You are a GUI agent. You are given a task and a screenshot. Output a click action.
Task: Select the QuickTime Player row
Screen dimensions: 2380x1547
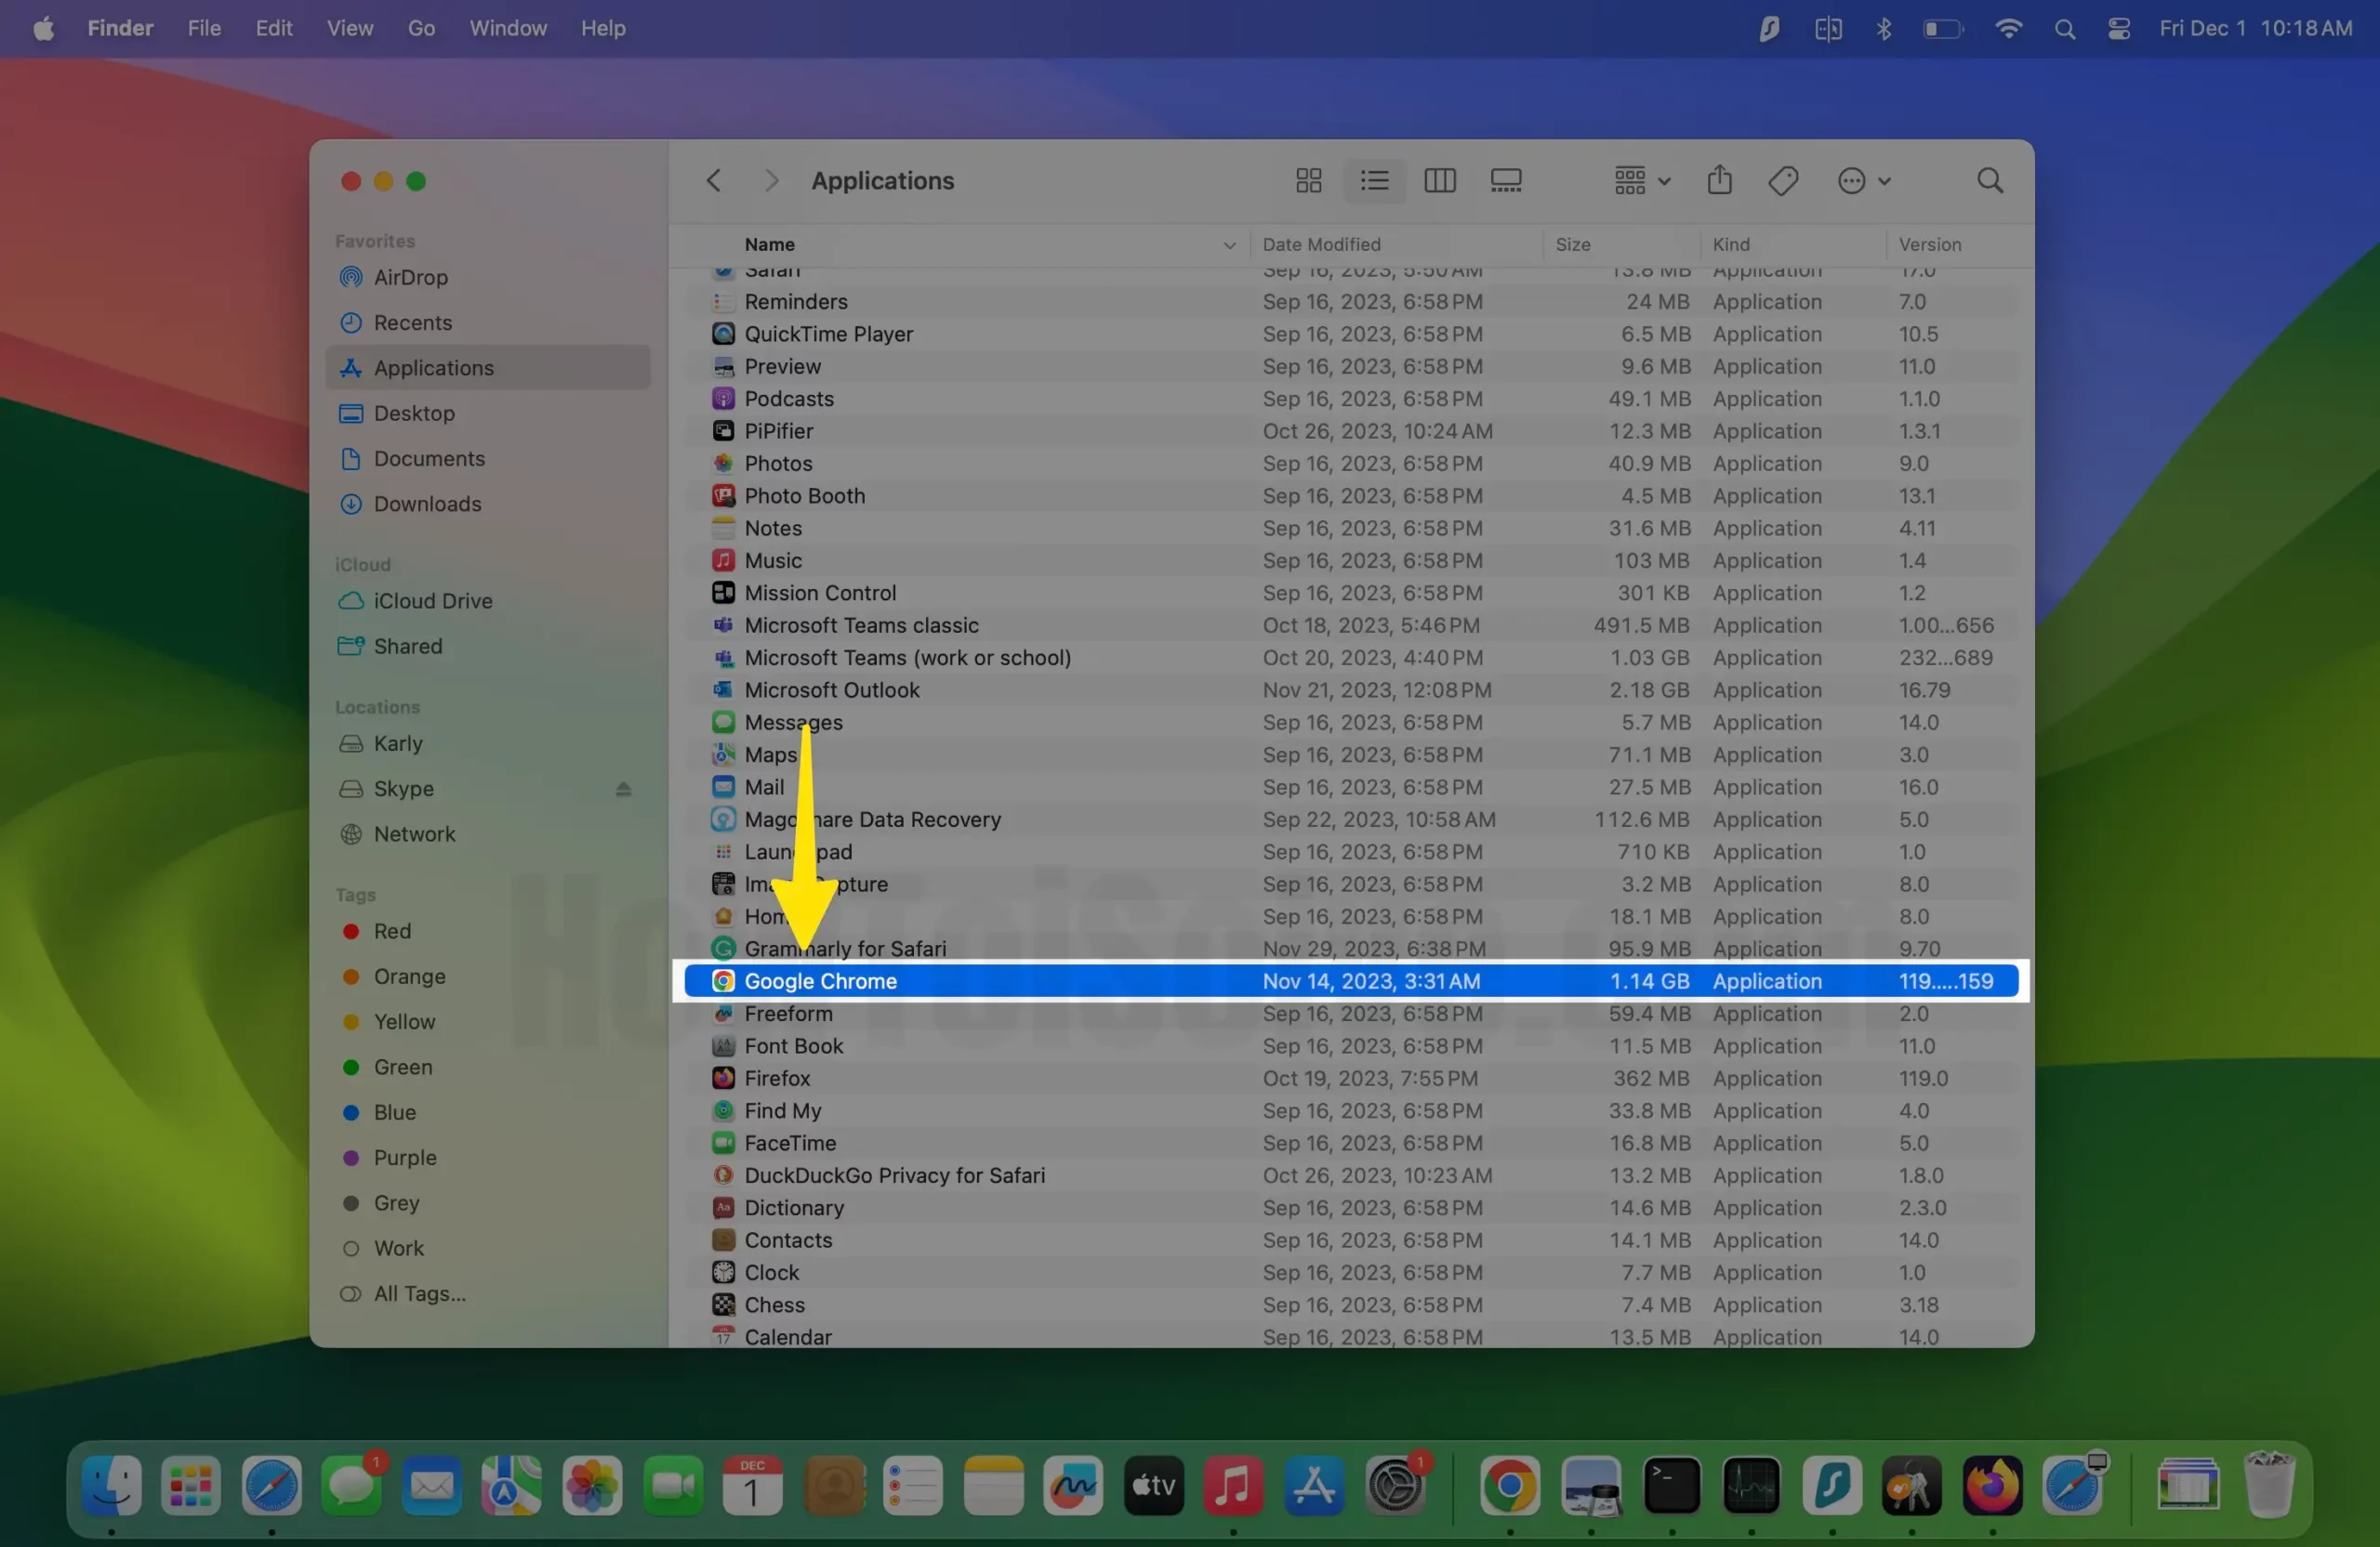[x=1350, y=334]
